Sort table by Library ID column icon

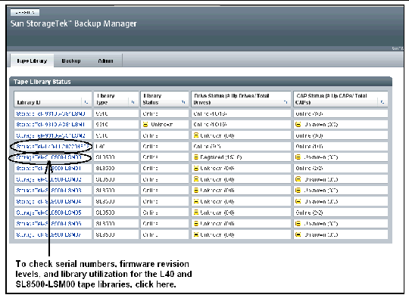click(86, 102)
